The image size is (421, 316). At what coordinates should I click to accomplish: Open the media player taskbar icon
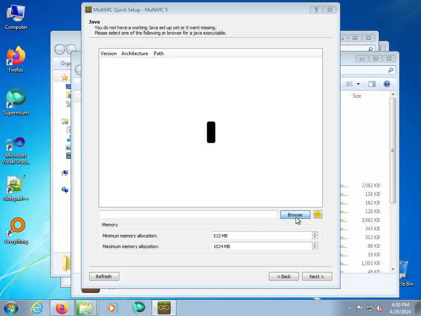[x=111, y=308]
